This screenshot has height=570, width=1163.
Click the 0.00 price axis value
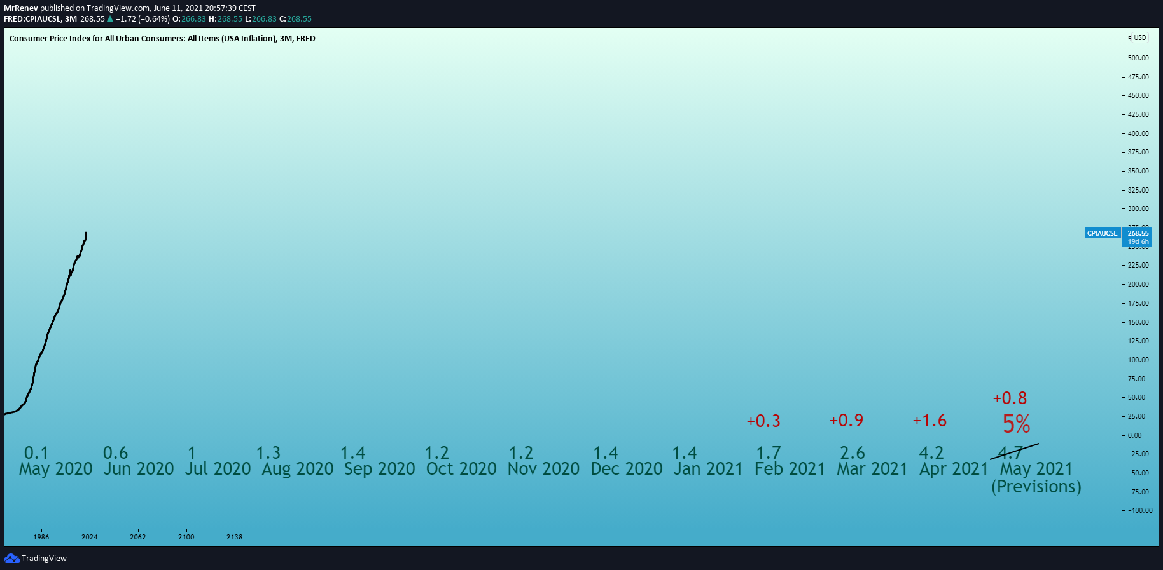(x=1134, y=435)
